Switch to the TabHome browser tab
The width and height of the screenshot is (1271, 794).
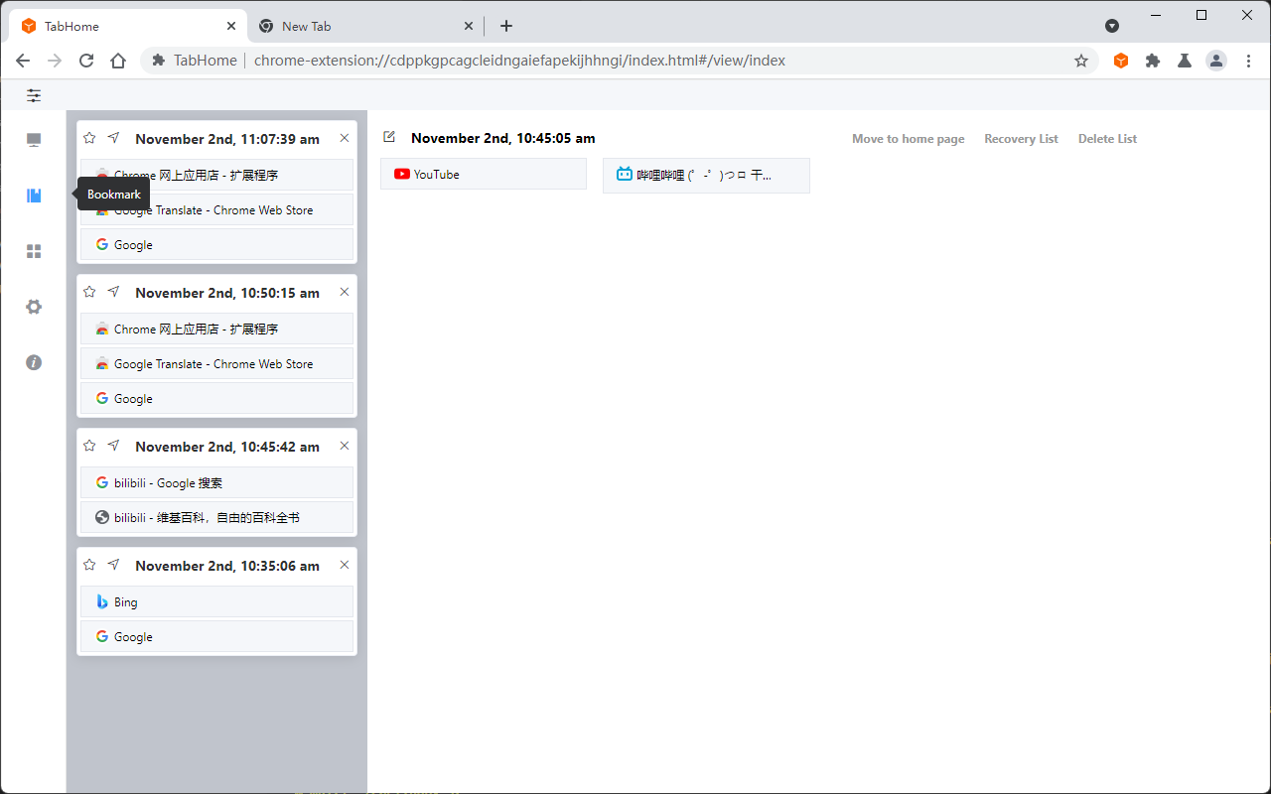point(127,26)
